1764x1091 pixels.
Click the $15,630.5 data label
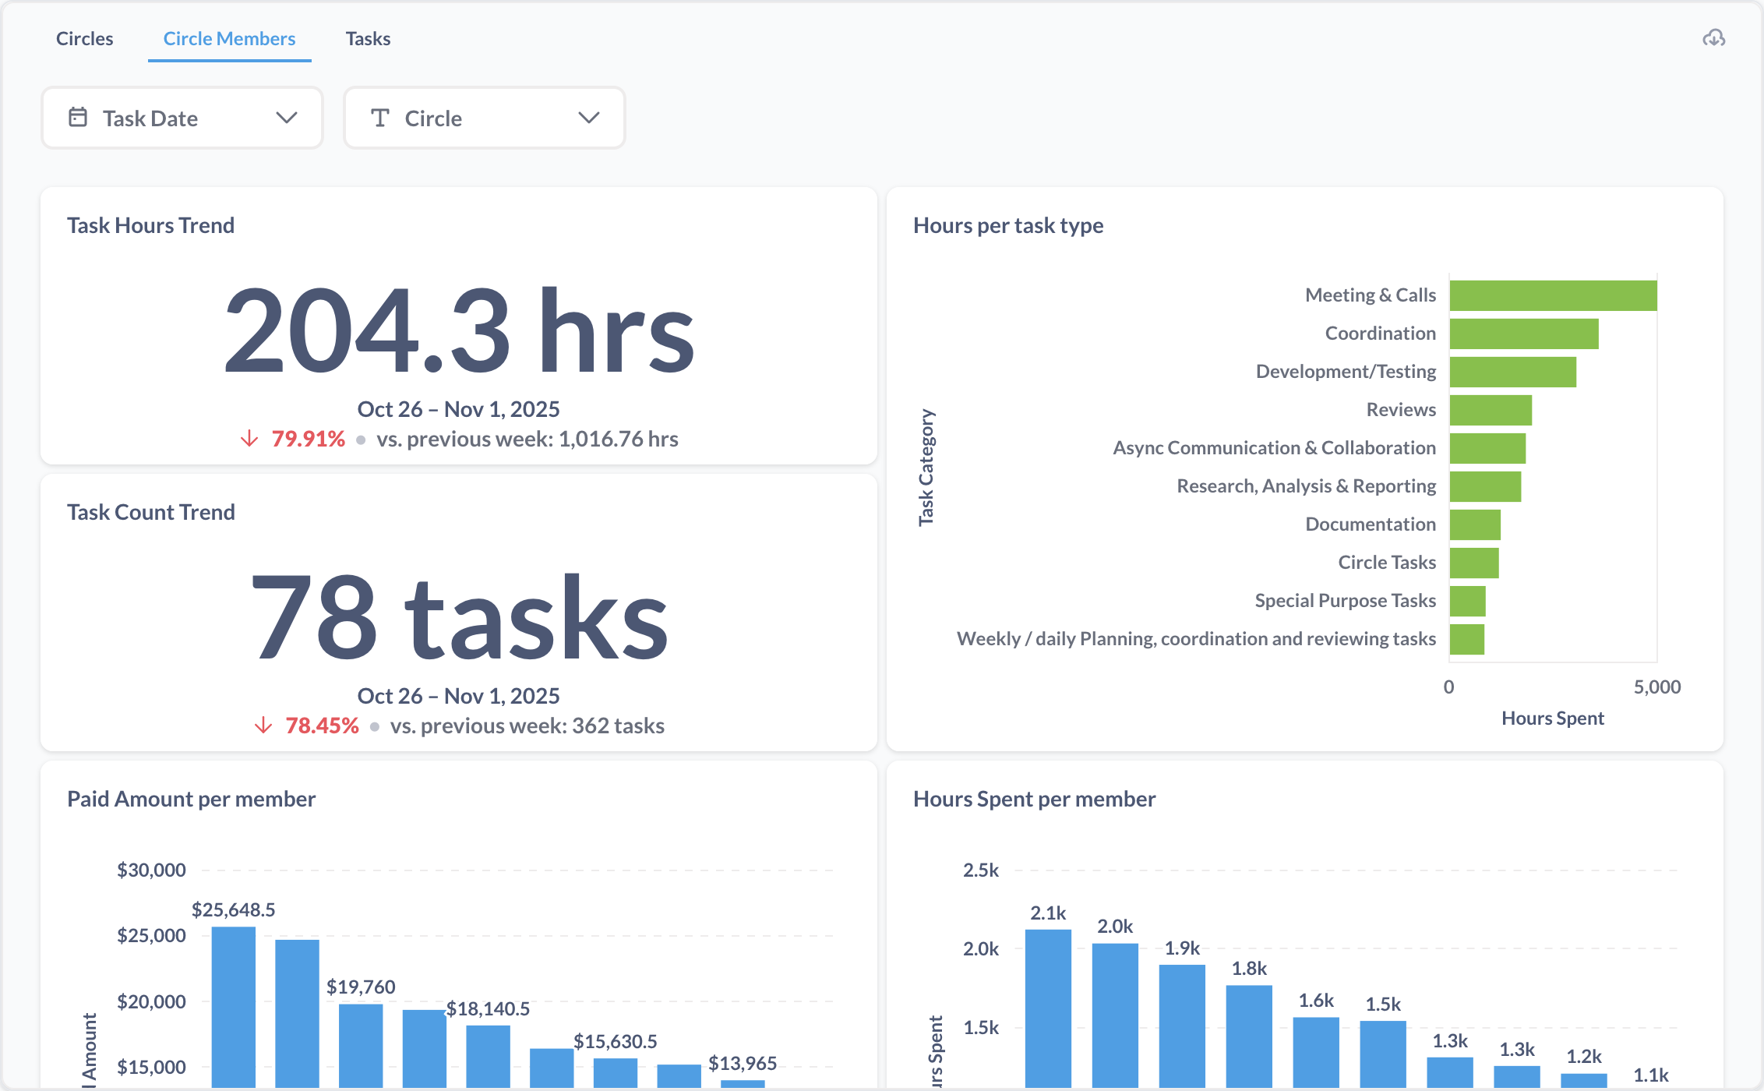[x=616, y=1041]
